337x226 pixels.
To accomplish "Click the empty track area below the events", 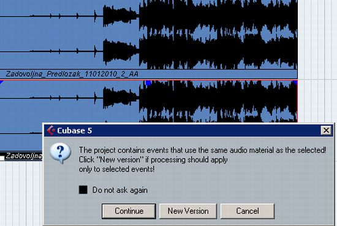I will tap(21, 194).
